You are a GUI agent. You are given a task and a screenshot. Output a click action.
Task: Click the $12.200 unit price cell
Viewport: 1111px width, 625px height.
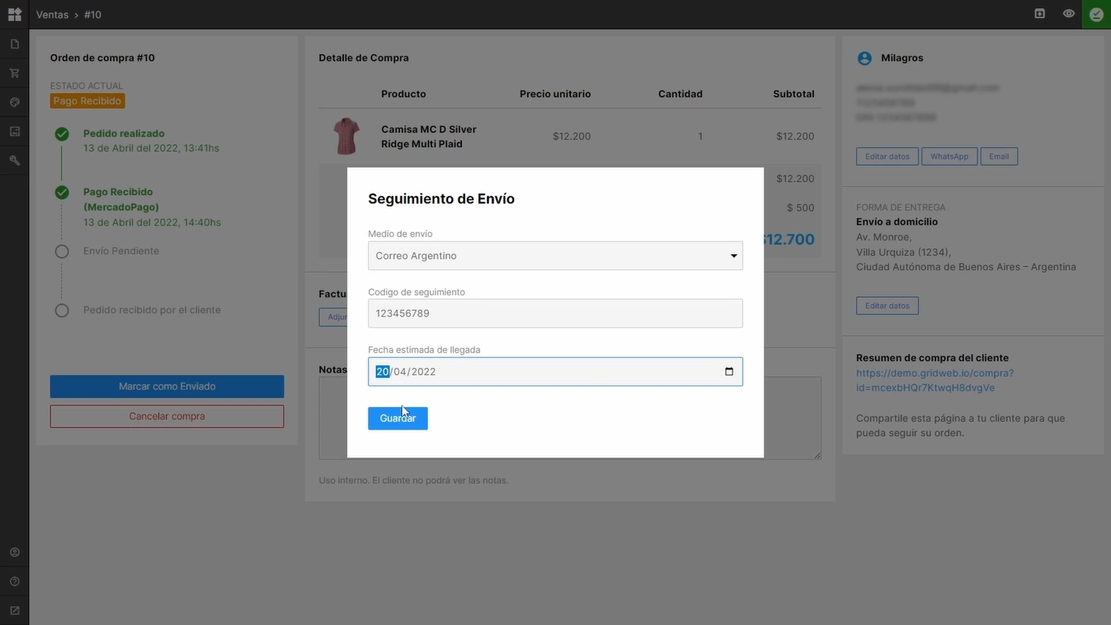[x=572, y=136]
